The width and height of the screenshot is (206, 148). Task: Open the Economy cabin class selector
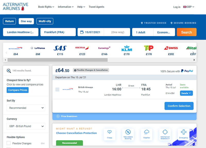(164, 32)
